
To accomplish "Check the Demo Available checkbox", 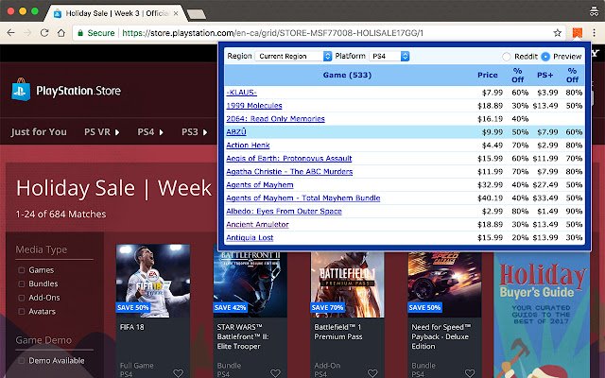I will click(x=21, y=361).
